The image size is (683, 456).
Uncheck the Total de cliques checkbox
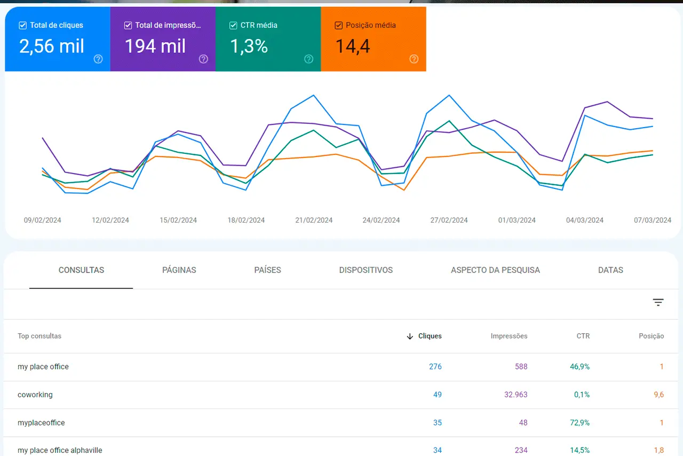22,25
